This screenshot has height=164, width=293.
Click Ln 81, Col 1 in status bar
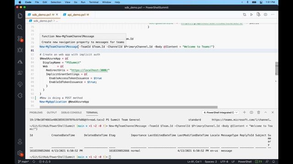click(x=194, y=162)
